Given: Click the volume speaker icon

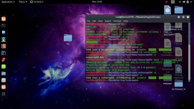Looking at the screenshot, I should [x=184, y=2].
